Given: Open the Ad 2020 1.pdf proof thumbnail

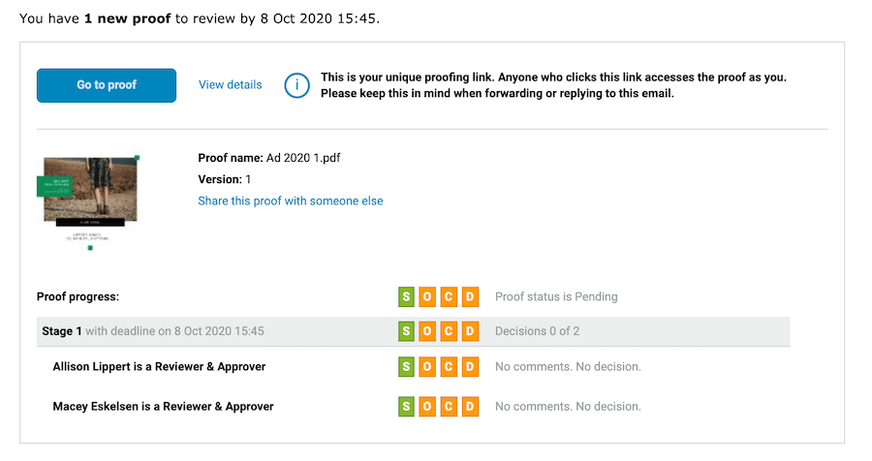Looking at the screenshot, I should coord(89,200).
